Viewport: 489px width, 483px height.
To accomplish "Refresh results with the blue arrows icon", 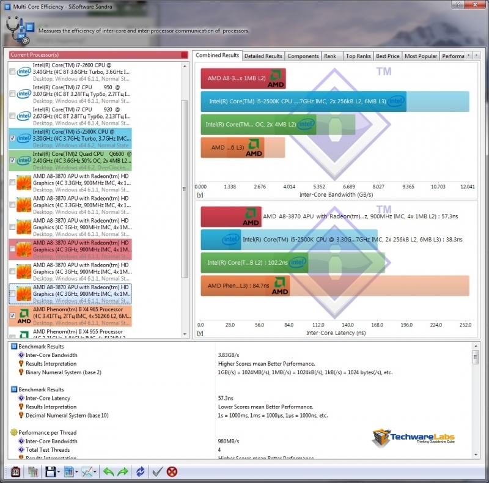I will click(141, 471).
